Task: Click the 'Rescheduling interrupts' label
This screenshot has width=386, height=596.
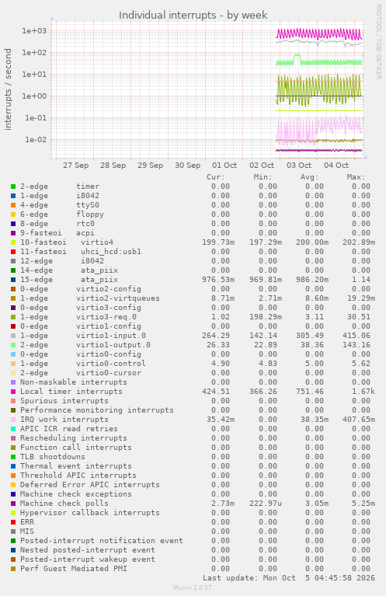Action: (74, 438)
